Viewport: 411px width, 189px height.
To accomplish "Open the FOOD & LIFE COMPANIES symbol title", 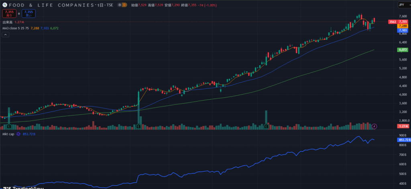I will [51, 5].
